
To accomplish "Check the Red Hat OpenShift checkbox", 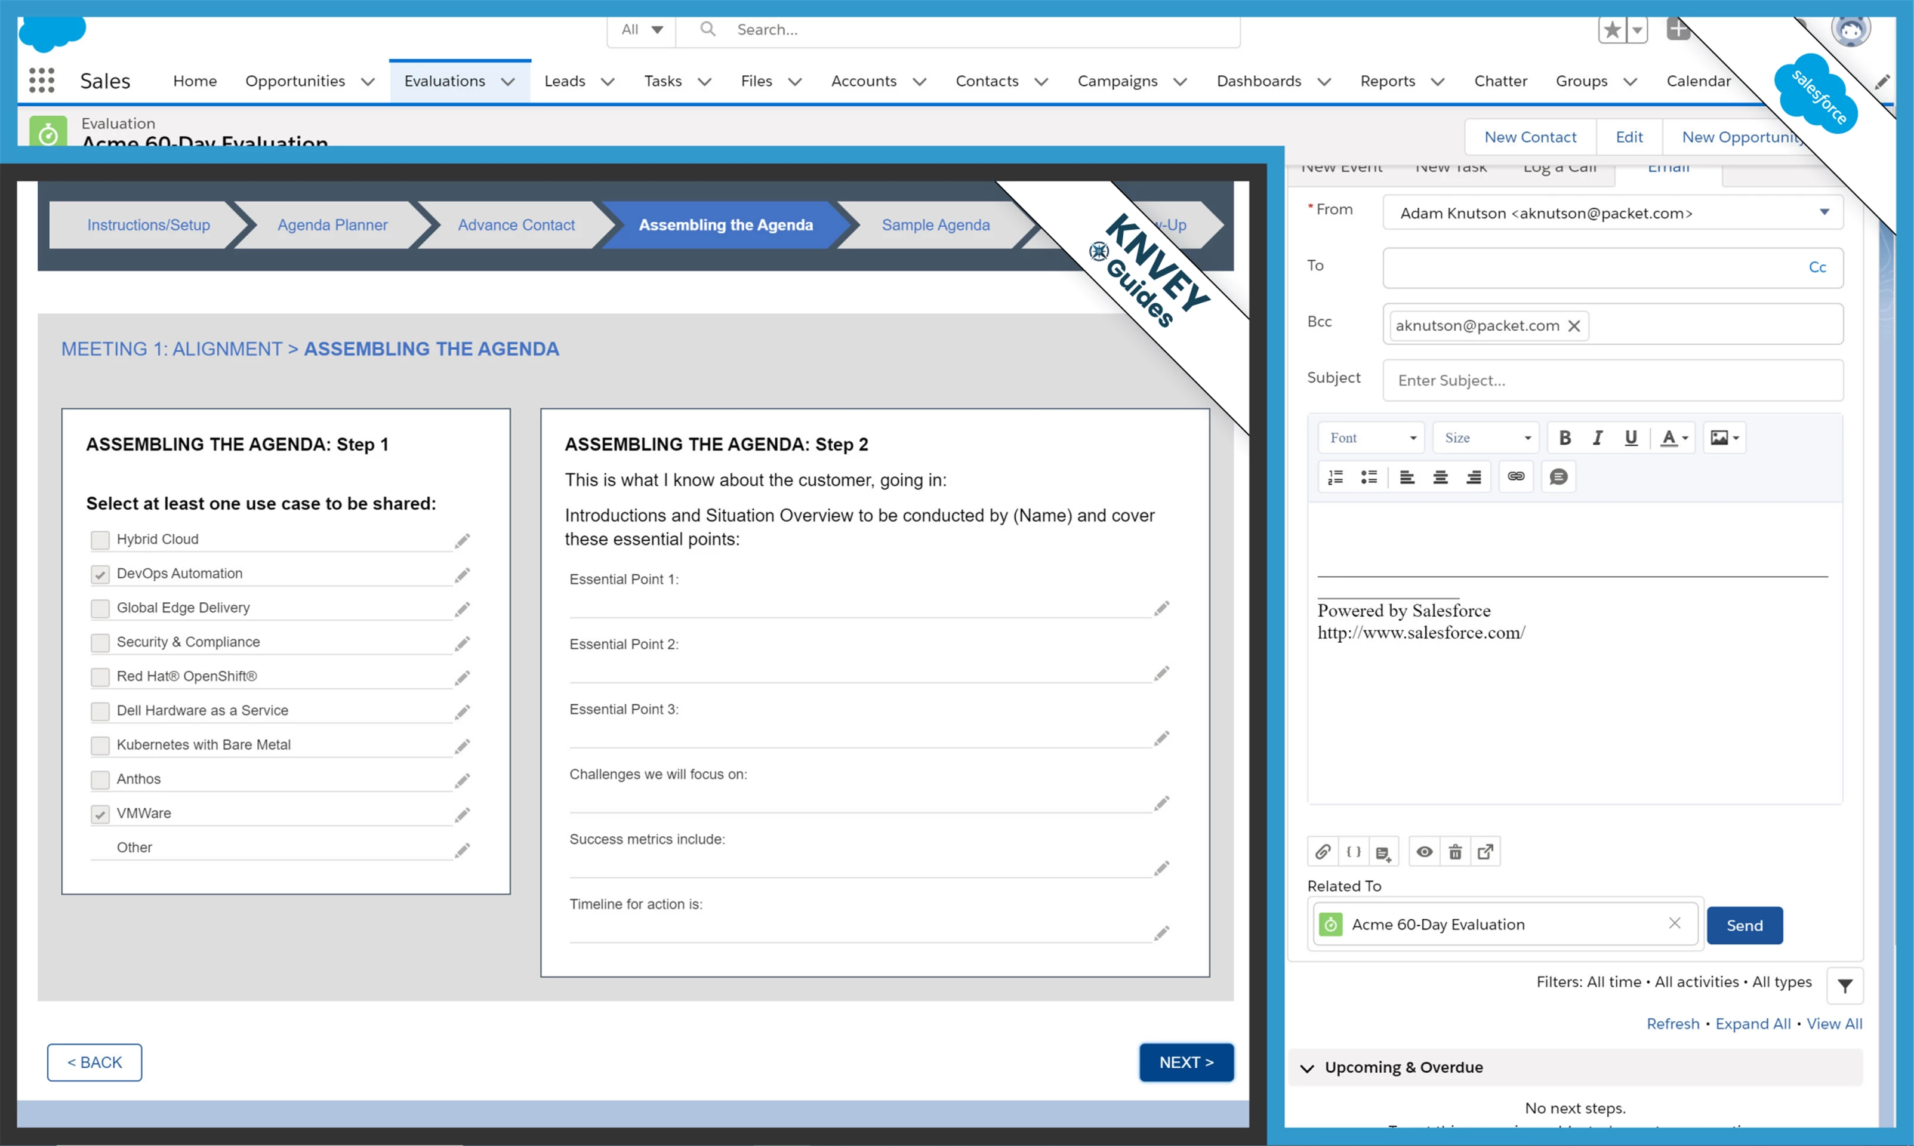I will [100, 676].
